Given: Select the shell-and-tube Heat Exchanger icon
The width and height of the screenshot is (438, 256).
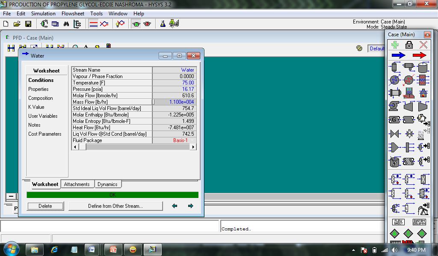Looking at the screenshot, I should (394, 93).
